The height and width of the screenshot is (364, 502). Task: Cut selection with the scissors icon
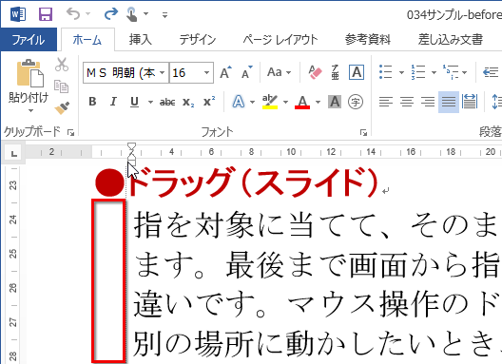tap(62, 65)
